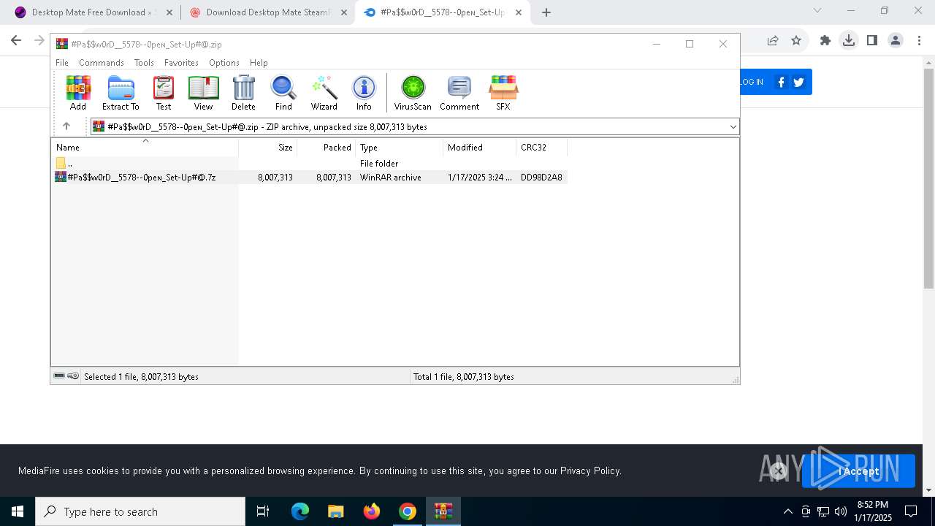Sort by Packed column header

327,147
